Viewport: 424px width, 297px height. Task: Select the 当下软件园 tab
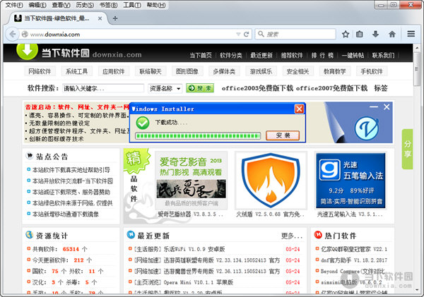pos(58,18)
